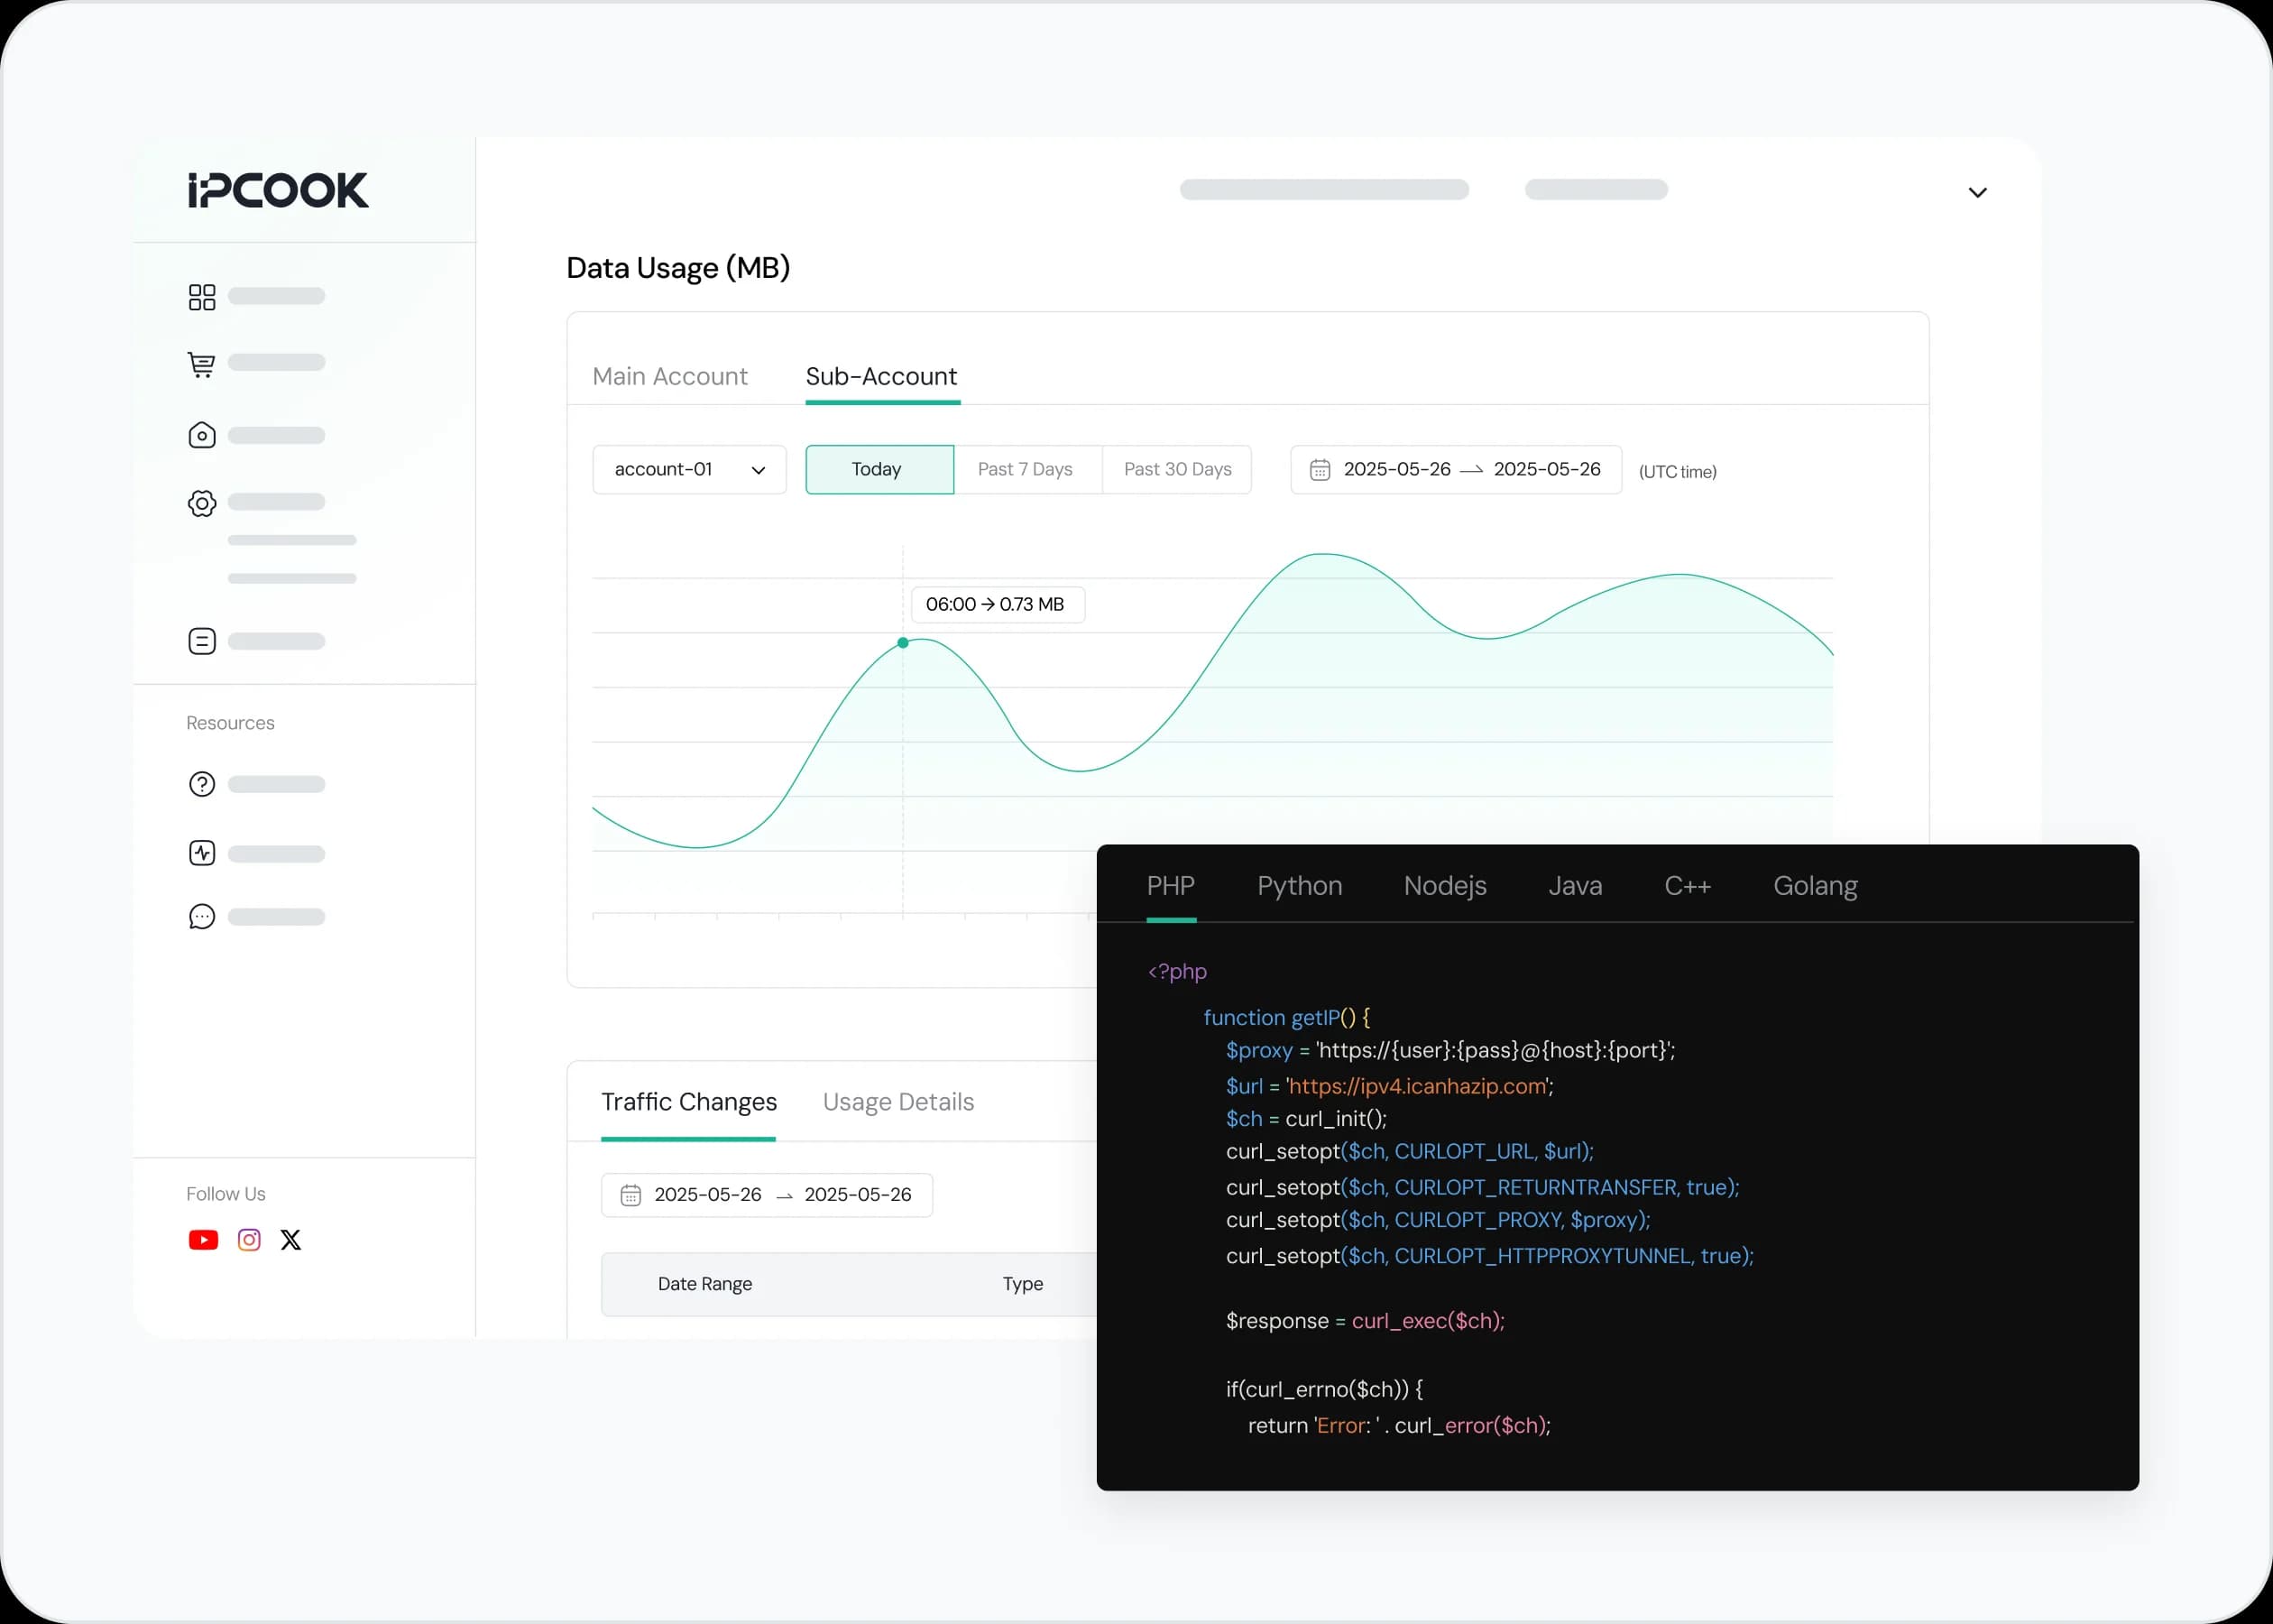Switch range to Past 30 Days
Viewport: 2273px width, 1624px height.
coord(1176,470)
